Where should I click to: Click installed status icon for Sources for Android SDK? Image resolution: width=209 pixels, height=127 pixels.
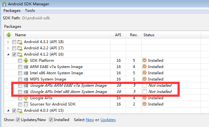coord(145,104)
